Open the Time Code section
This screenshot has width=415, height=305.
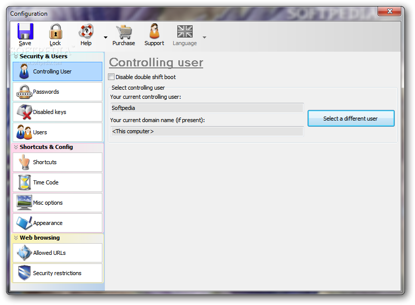(57, 182)
